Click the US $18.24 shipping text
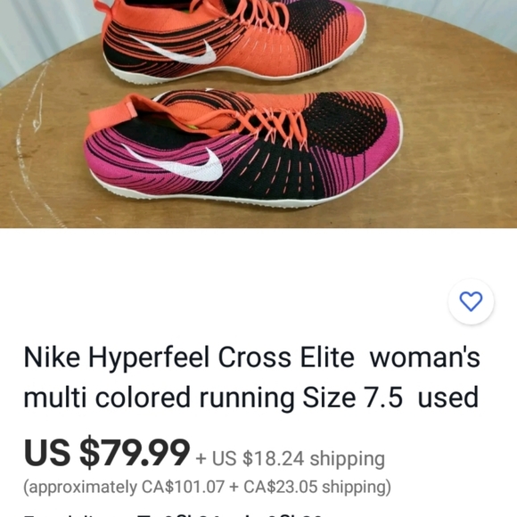This screenshot has height=517, width=517. 291,459
